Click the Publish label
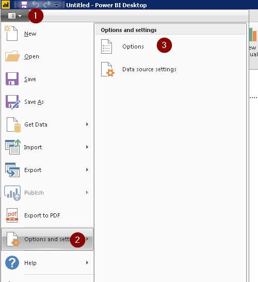258x282 pixels. 34,193
